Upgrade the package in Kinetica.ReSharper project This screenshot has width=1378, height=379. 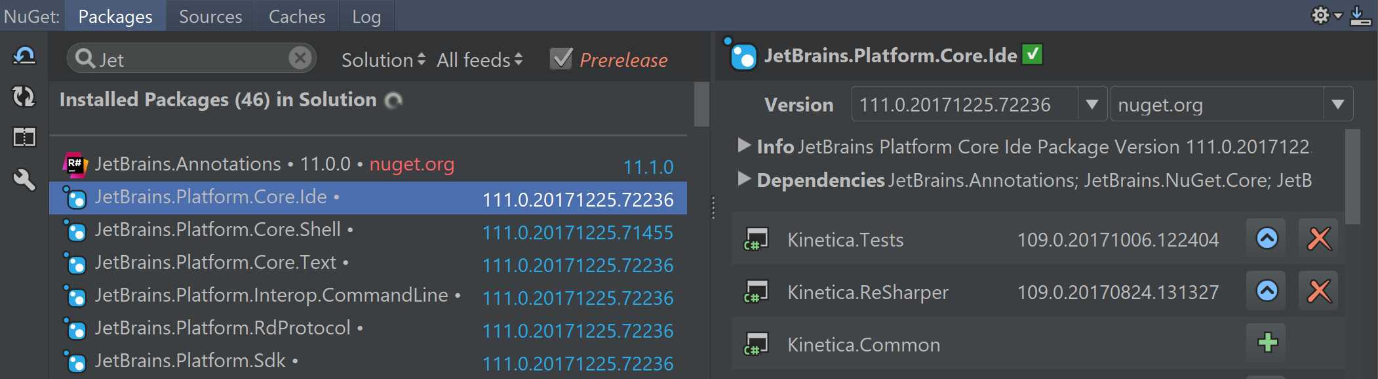[1267, 290]
